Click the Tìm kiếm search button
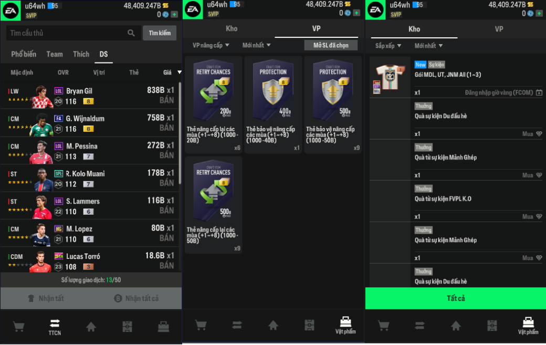The width and height of the screenshot is (546, 345). [160, 33]
